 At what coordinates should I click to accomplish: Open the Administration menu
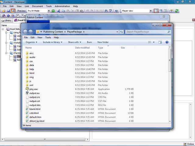62,6
